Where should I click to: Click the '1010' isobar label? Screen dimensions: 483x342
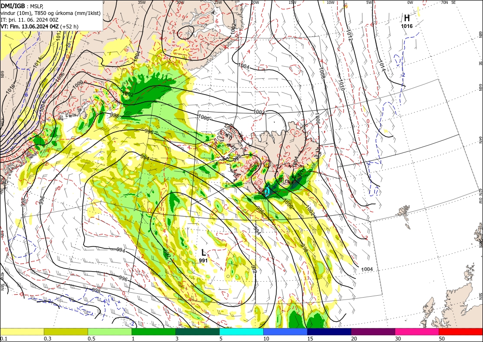pyautogui.click(x=341, y=84)
